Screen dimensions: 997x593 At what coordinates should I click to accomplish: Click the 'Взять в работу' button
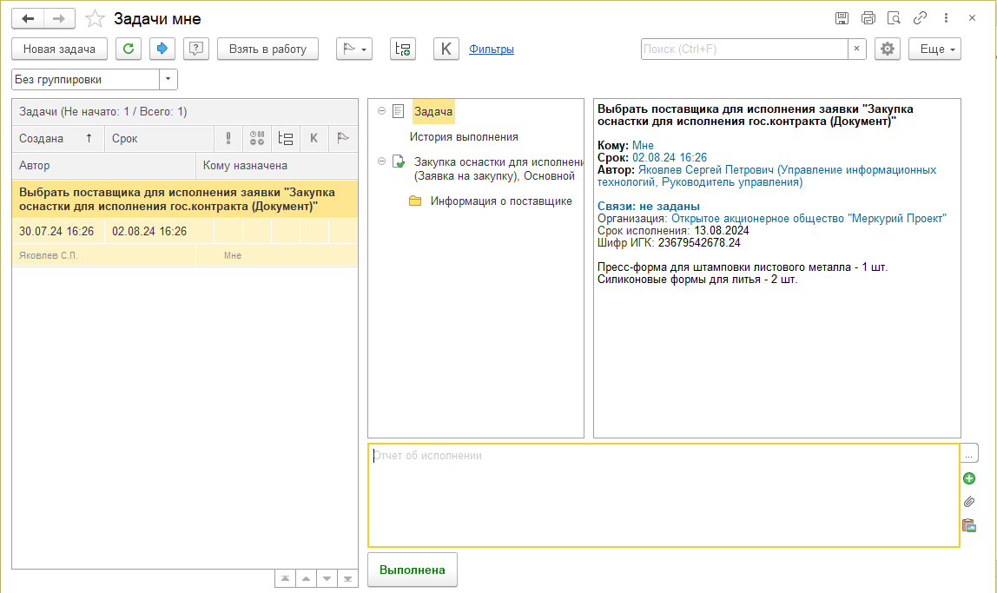coord(267,49)
